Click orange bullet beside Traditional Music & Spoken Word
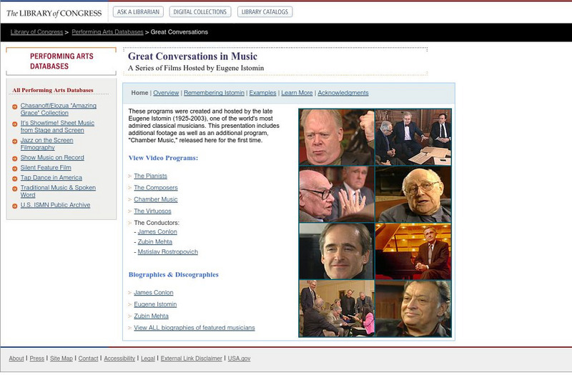Viewport: 572px width, 375px height. pos(14,189)
